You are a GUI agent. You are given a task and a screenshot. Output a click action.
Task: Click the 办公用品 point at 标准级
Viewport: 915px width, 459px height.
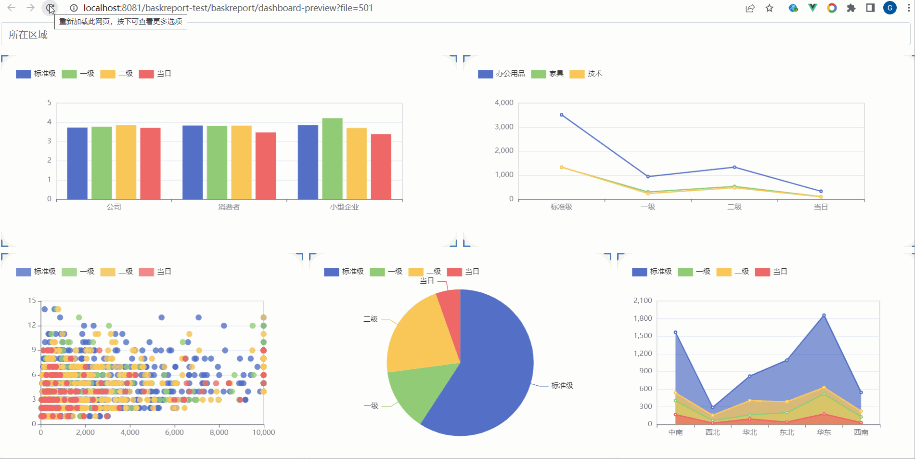coord(561,115)
